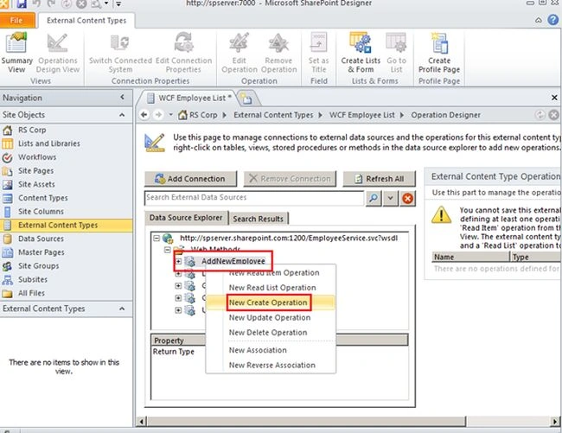Collapse the Web Methods folder node
The height and width of the screenshot is (433, 562).
[x=168, y=250]
